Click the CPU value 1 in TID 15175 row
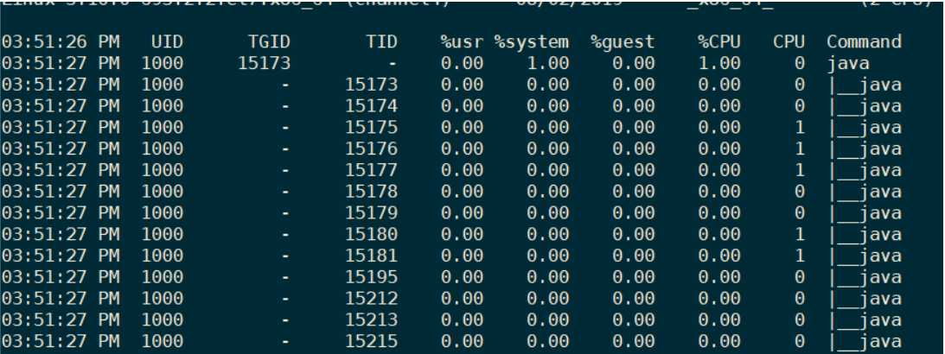 [800, 128]
